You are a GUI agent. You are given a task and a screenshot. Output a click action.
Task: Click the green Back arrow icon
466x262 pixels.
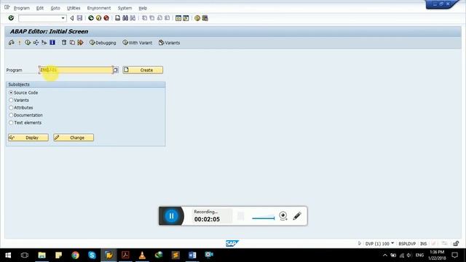91,18
